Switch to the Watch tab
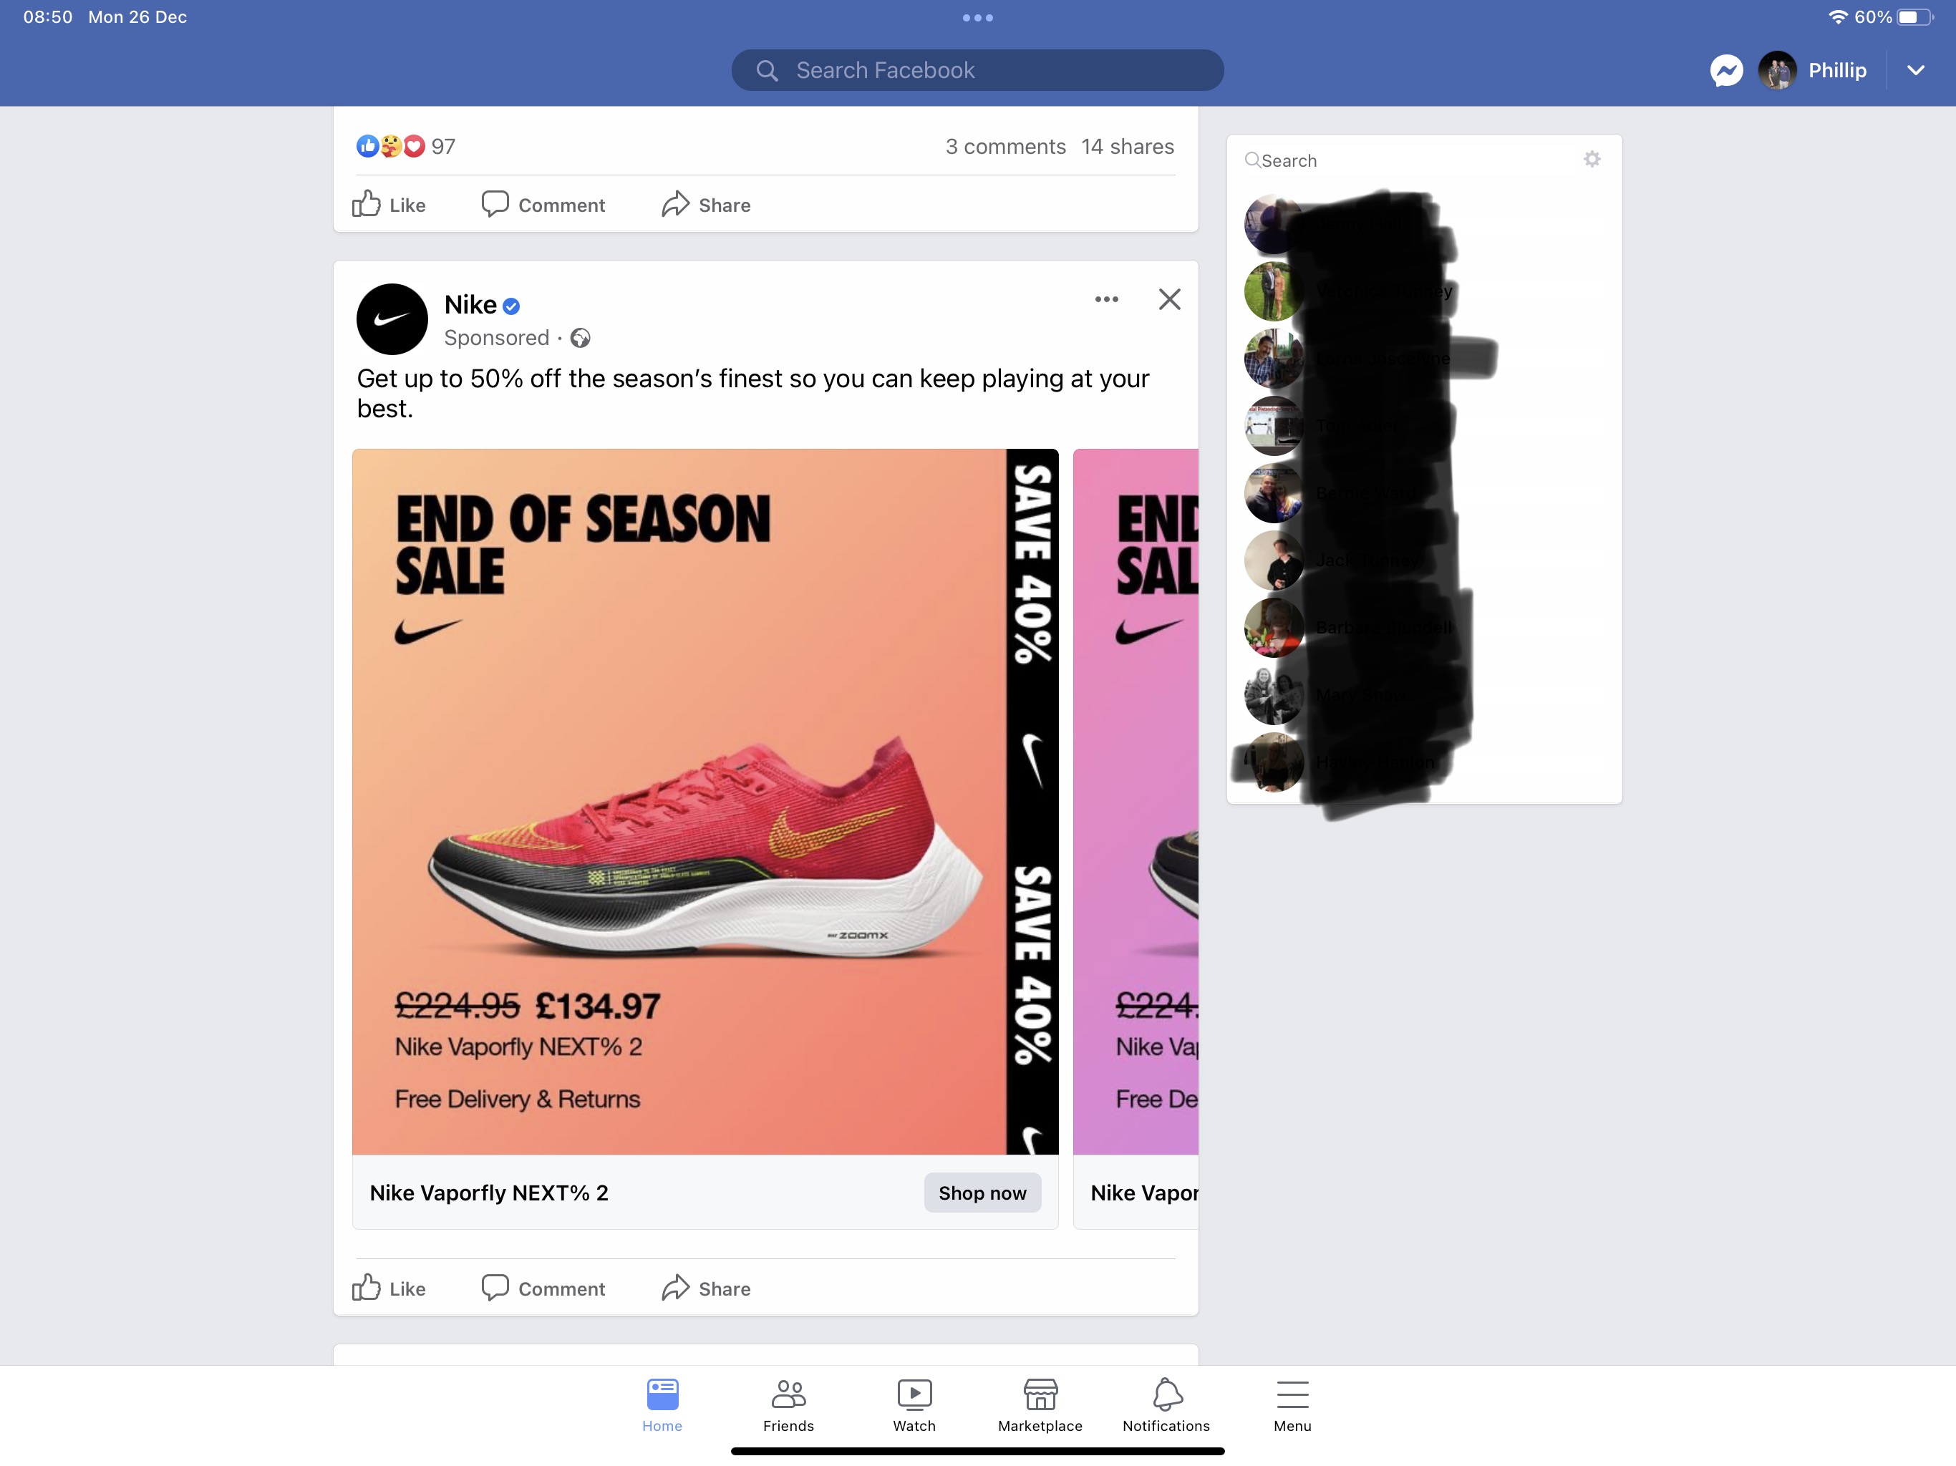1956x1466 pixels. 914,1406
